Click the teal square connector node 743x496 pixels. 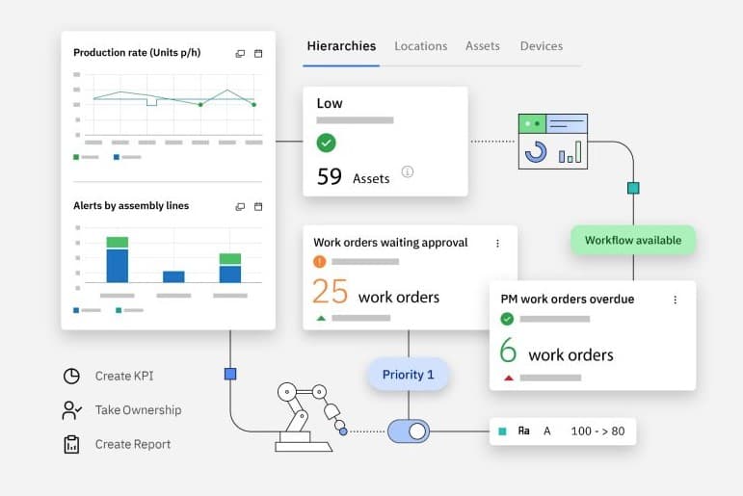633,188
